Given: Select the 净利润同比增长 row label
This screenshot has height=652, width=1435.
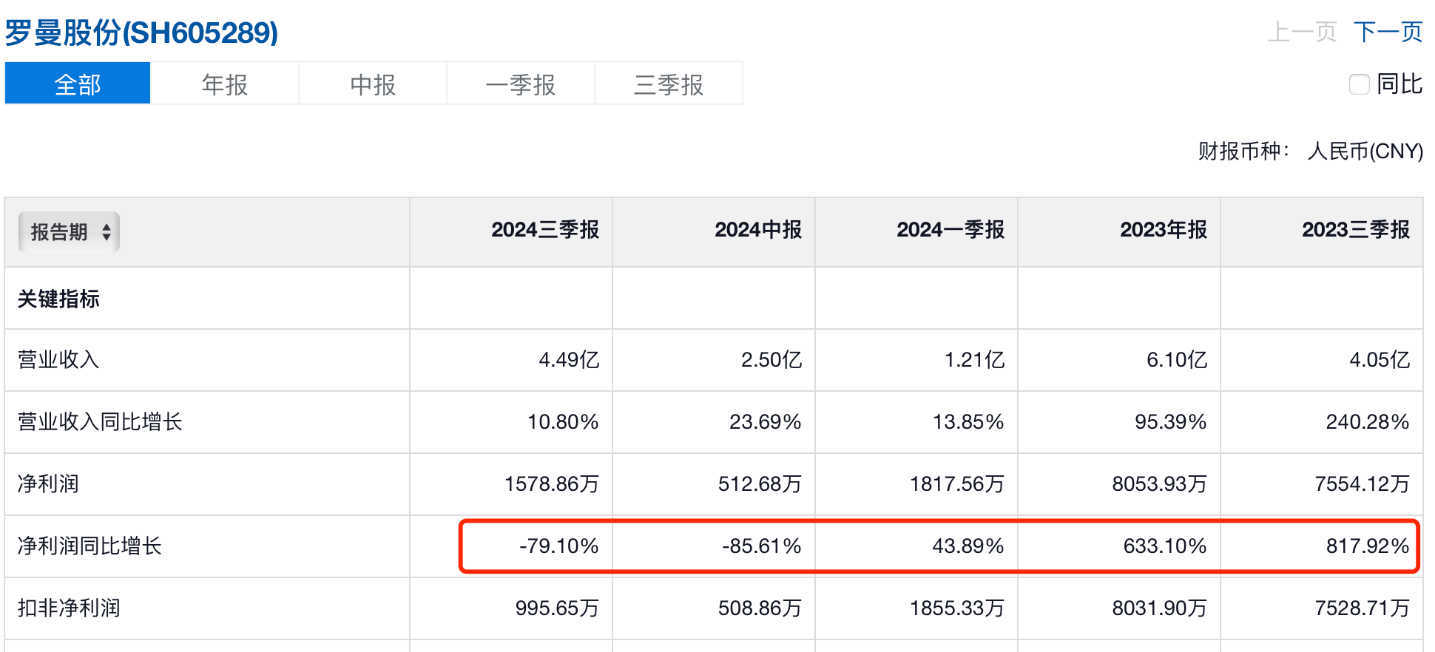Looking at the screenshot, I should click(x=90, y=546).
